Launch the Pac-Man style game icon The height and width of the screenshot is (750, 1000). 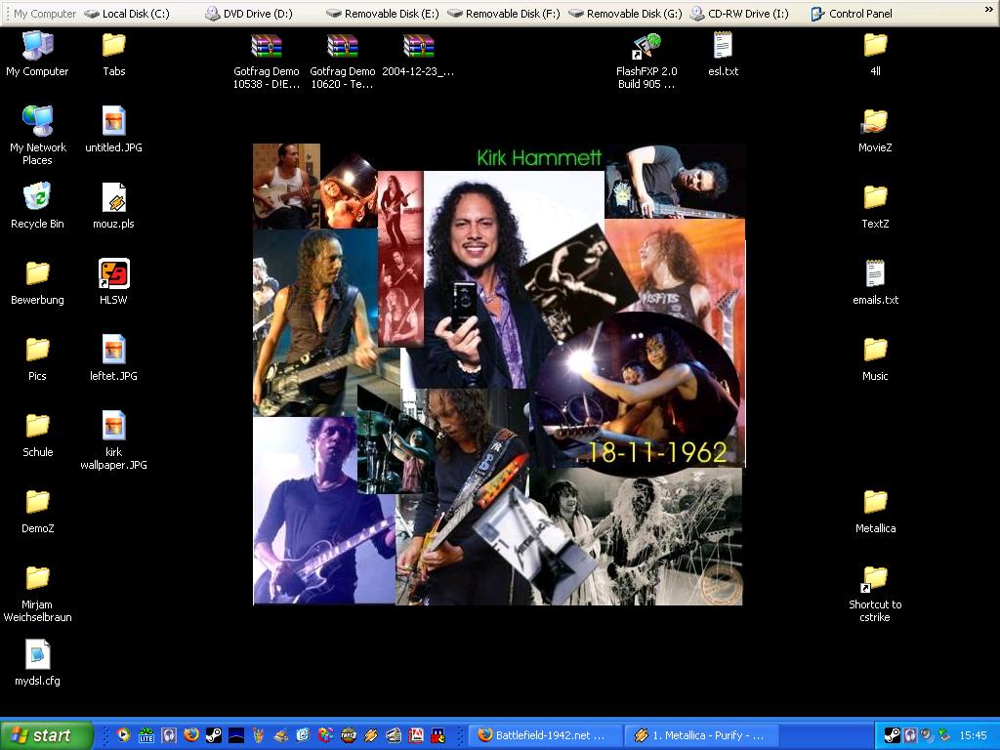[x=438, y=735]
